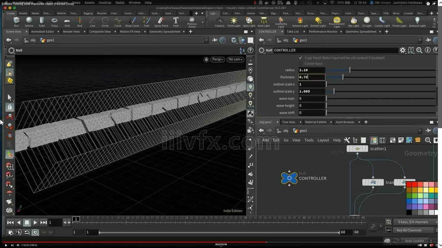Screen dimensions: 442x248
Task: Add a Volume Light from the shelf
Action: [x=300, y=22]
